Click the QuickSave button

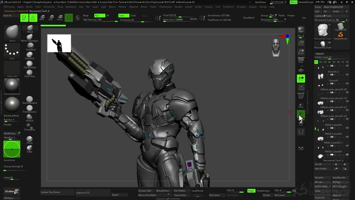tap(260, 2)
